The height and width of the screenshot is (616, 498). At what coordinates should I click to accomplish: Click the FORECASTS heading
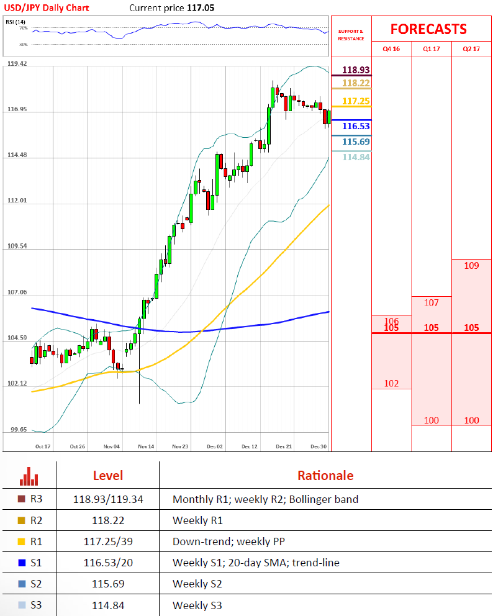click(x=428, y=29)
